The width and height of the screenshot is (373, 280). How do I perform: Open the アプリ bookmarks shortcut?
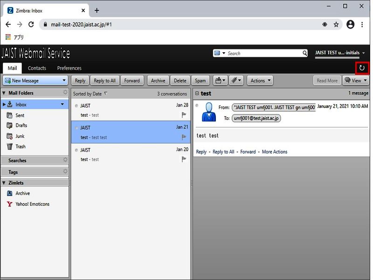(14, 37)
